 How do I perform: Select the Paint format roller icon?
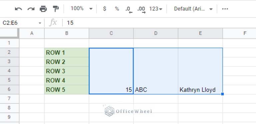point(56,9)
